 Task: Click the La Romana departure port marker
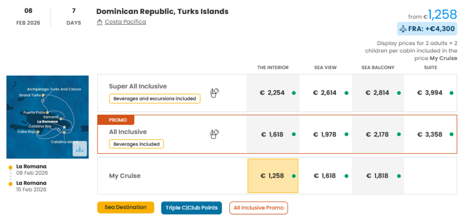10,167
